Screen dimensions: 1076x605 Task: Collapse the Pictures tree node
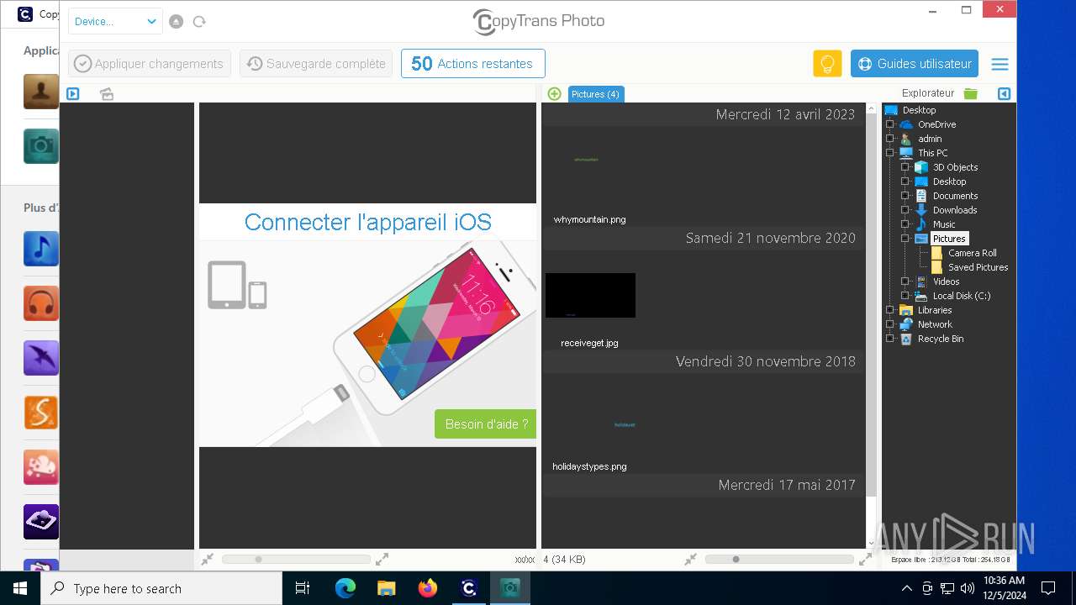click(x=905, y=239)
